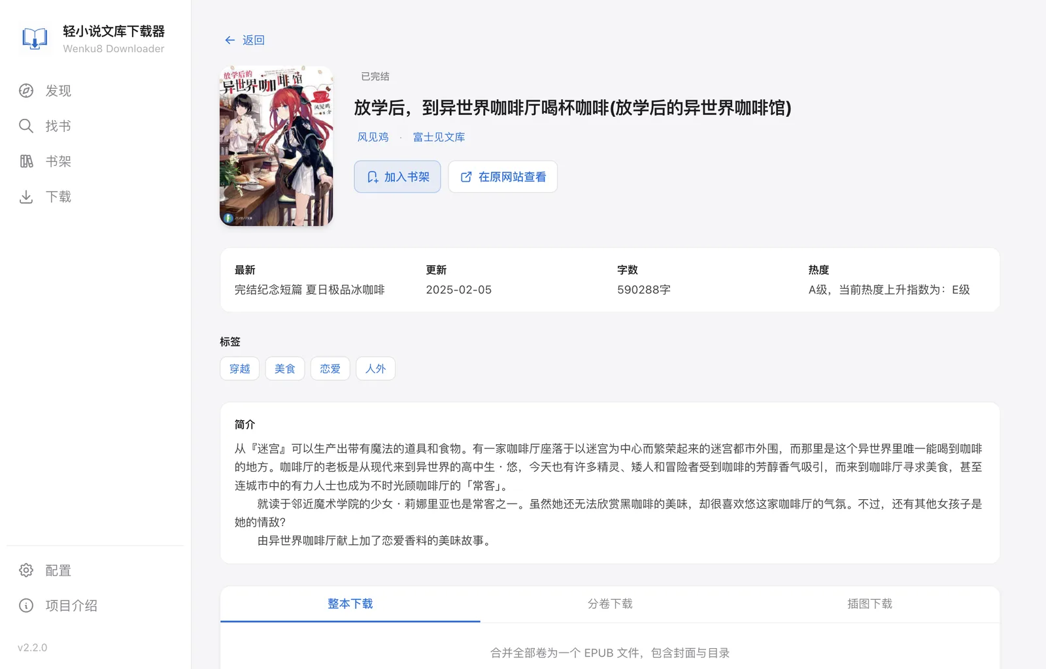Open the 书架 bookshelf icon
The width and height of the screenshot is (1046, 669).
click(26, 161)
